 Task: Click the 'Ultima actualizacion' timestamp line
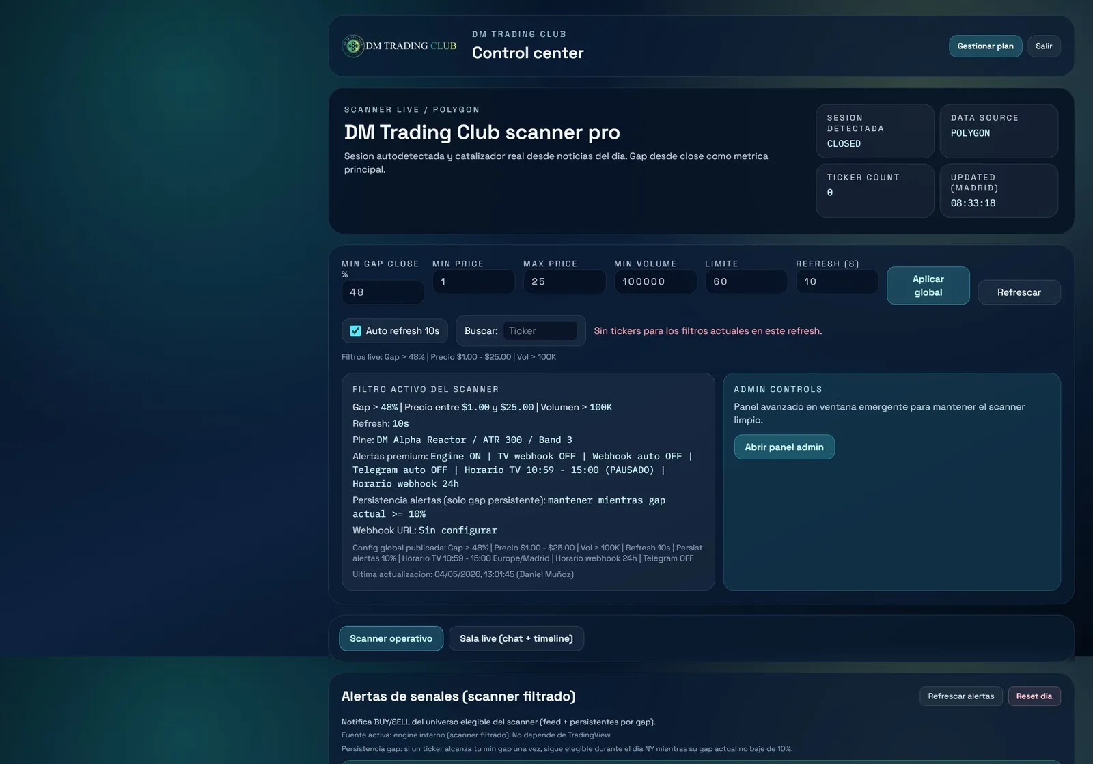pyautogui.click(x=462, y=574)
